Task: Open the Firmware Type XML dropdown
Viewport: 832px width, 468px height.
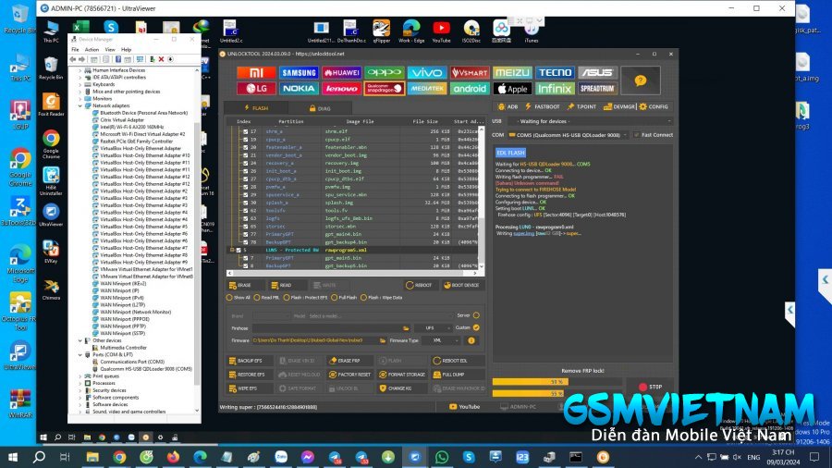Action: tap(440, 340)
